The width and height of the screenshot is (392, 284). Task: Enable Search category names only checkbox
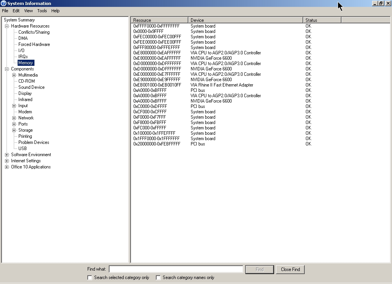[158, 277]
